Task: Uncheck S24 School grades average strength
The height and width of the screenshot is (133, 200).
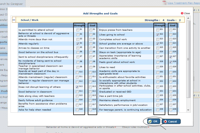Action: click(x=158, y=43)
